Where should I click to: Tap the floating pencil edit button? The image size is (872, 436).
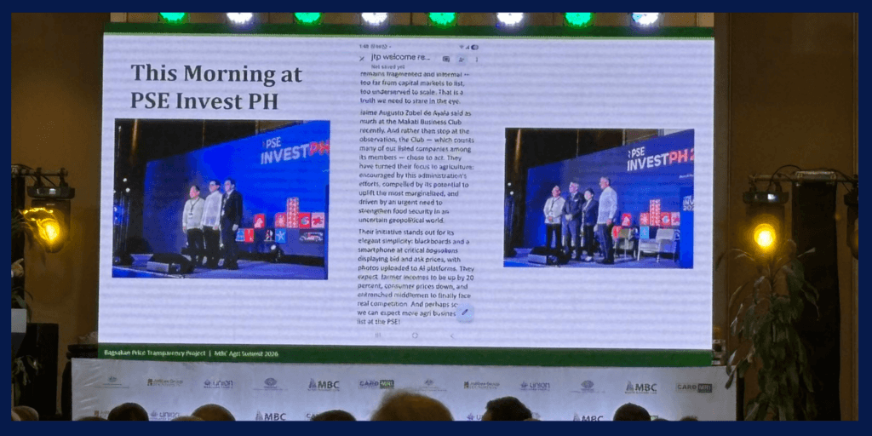click(464, 312)
